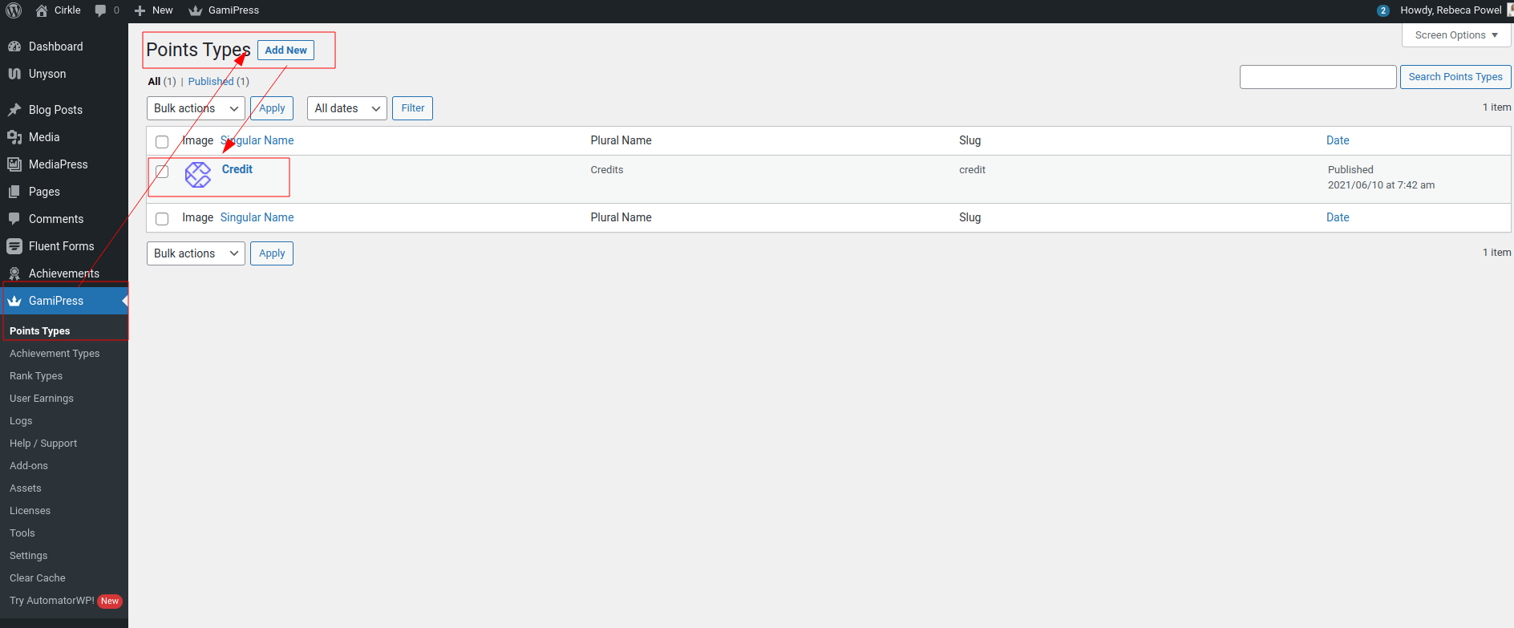
Task: Open the top Bulk actions dropdown
Action: (x=196, y=108)
